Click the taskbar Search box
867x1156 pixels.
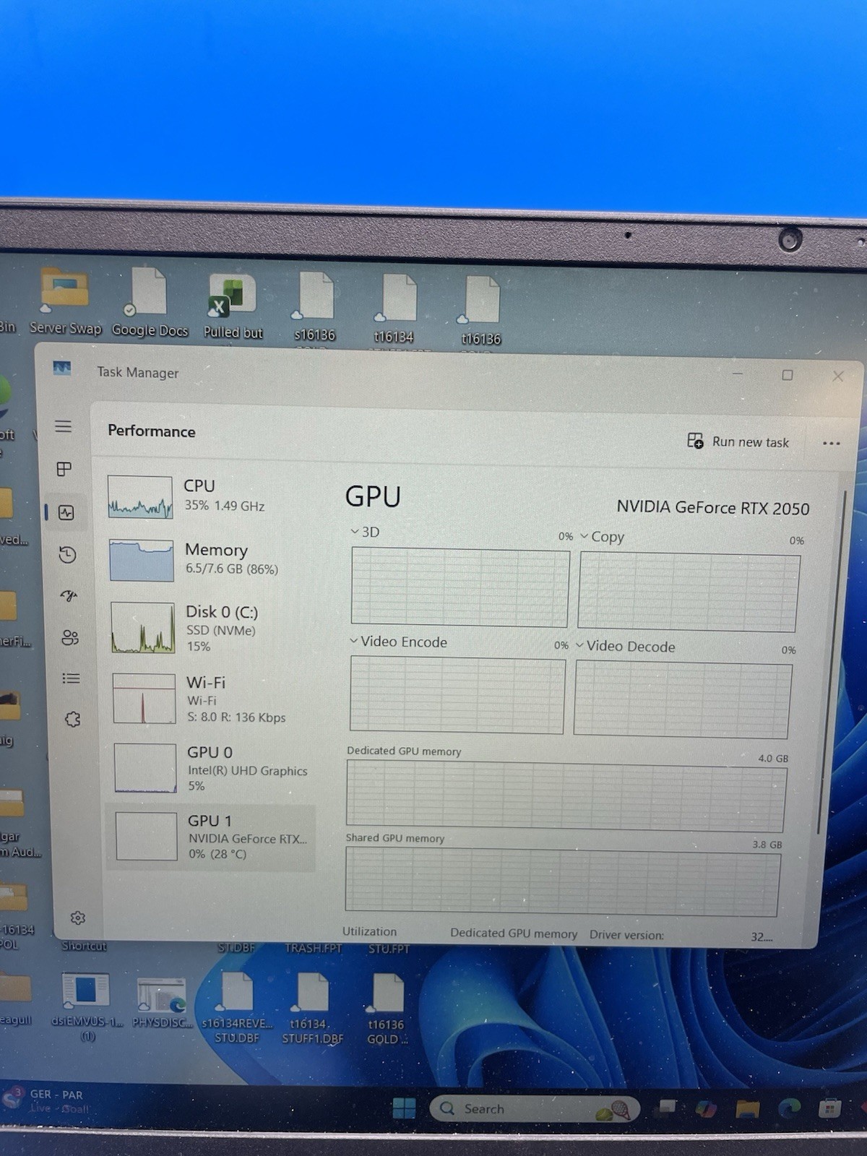[535, 1109]
